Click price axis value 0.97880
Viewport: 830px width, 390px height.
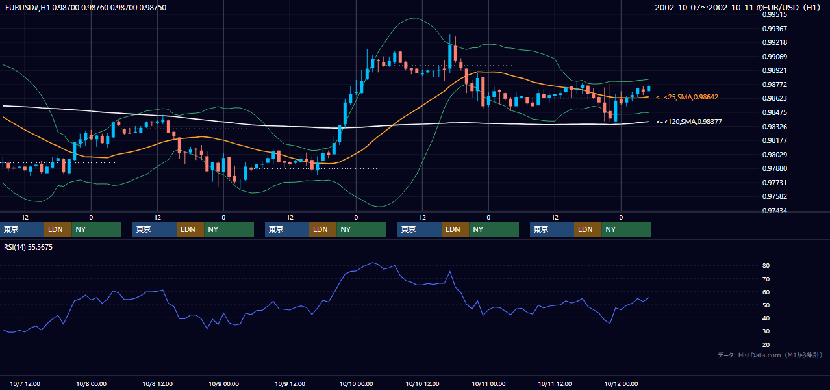tap(775, 168)
